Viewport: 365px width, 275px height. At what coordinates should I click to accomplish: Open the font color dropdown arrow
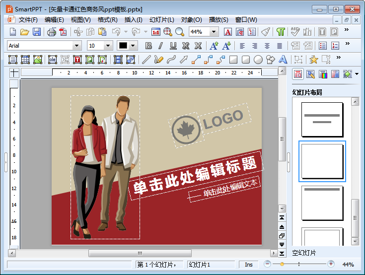point(133,46)
